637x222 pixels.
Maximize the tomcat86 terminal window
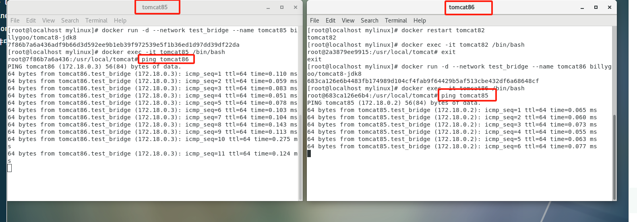(596, 7)
